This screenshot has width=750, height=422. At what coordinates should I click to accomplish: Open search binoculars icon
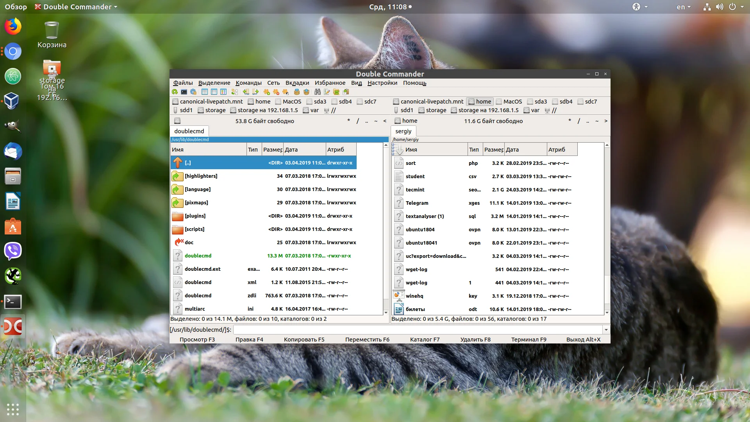click(317, 92)
